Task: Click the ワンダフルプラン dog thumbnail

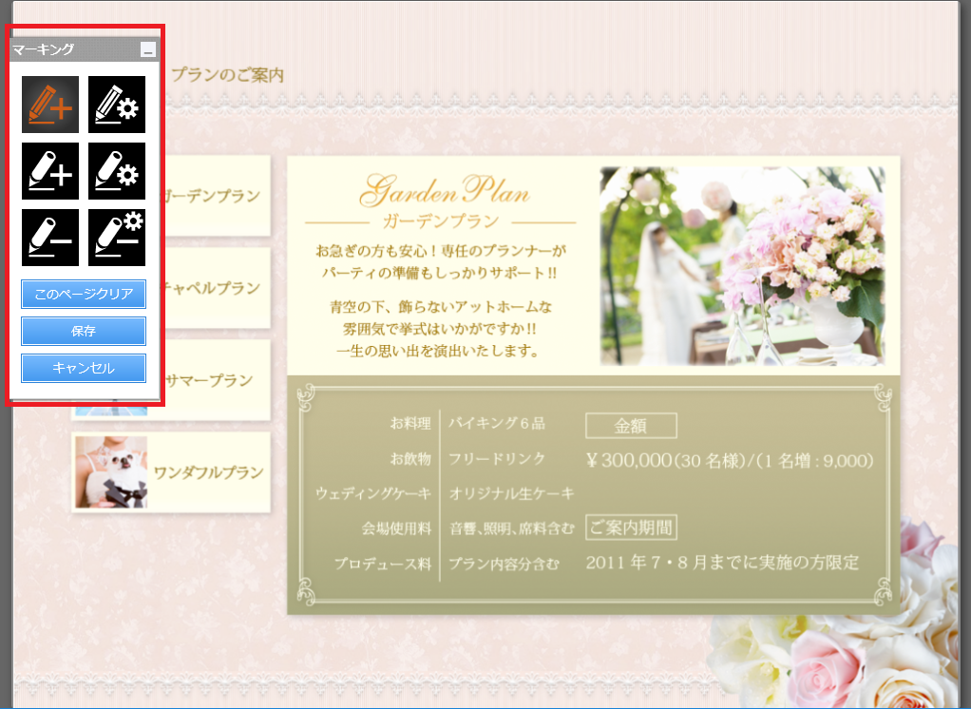Action: (x=111, y=472)
